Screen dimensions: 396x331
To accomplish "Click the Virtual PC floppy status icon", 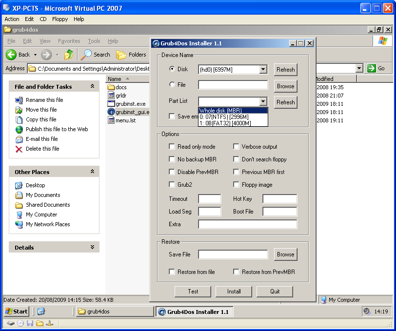I will [x=30, y=323].
